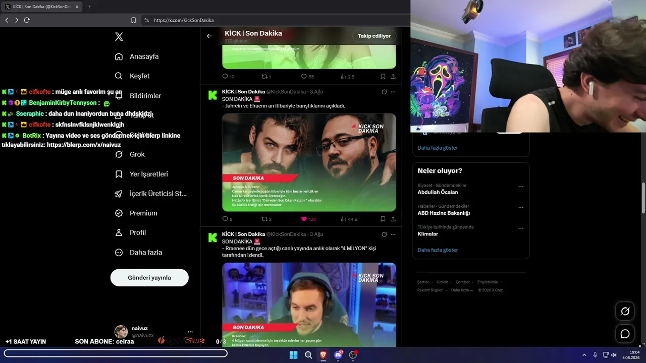Image resolution: width=646 pixels, height=363 pixels.
Task: Expand the footer Daha fazla menu
Action: point(462,290)
